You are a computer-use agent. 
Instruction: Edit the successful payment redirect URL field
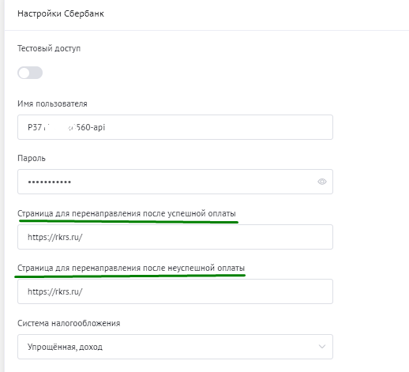[x=175, y=237]
